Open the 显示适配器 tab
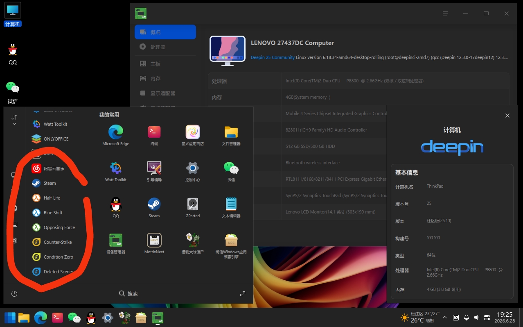The image size is (523, 327). 165,93
